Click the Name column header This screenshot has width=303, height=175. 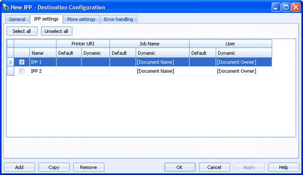tap(43, 53)
